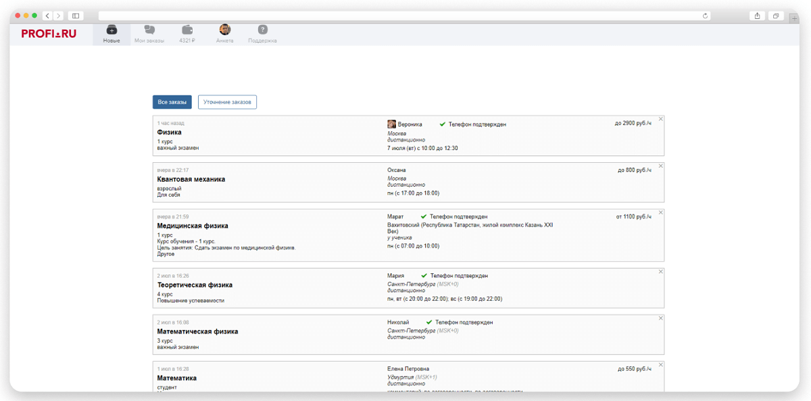Click Вероника's avatar thumbnail
This screenshot has width=811, height=401.
click(391, 124)
